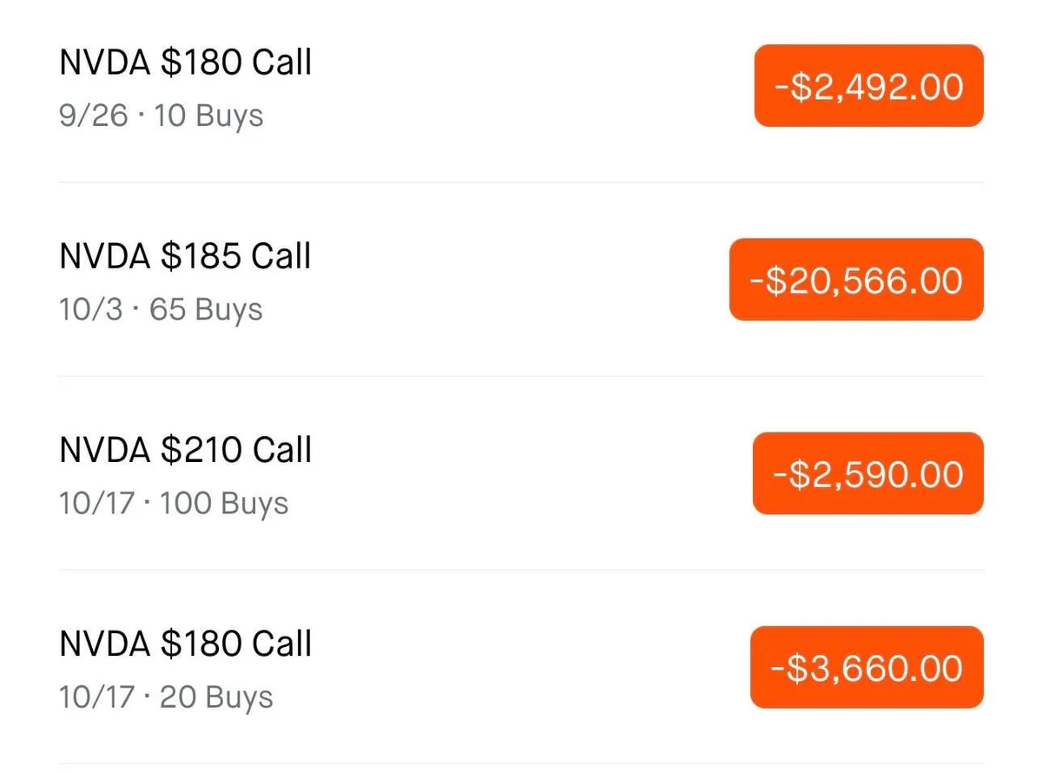Click the first position row's blank area
The width and height of the screenshot is (1042, 773).
point(521,87)
